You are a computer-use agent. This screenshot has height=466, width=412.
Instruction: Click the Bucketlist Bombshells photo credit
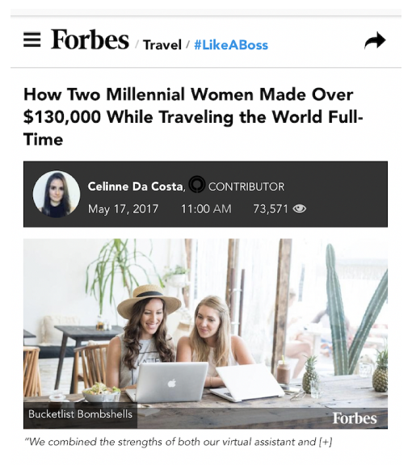click(80, 414)
